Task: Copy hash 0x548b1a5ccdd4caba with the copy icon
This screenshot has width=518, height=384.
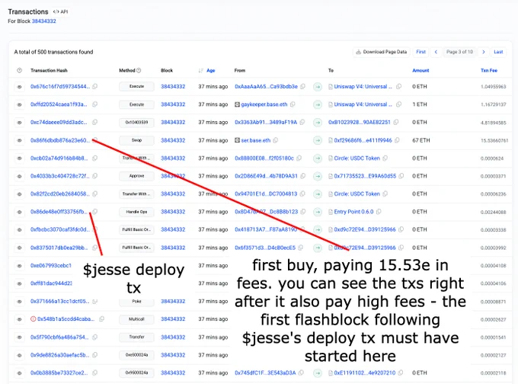Action: [102, 319]
